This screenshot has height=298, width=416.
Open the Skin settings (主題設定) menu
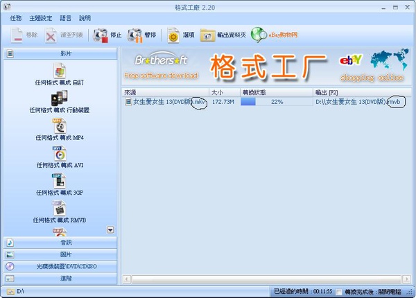point(41,18)
